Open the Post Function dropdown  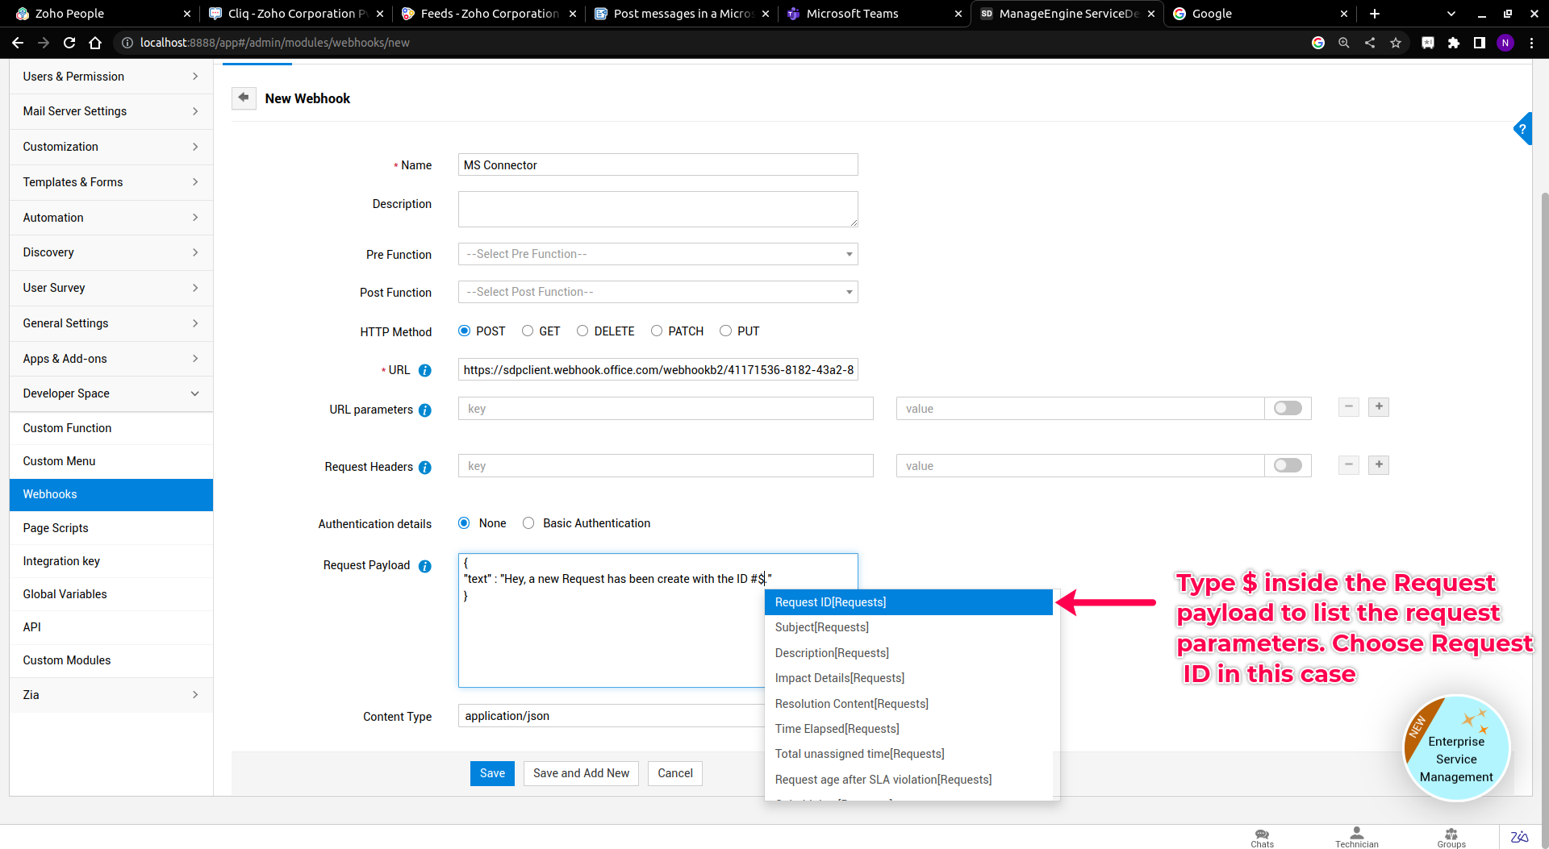pyautogui.click(x=658, y=293)
